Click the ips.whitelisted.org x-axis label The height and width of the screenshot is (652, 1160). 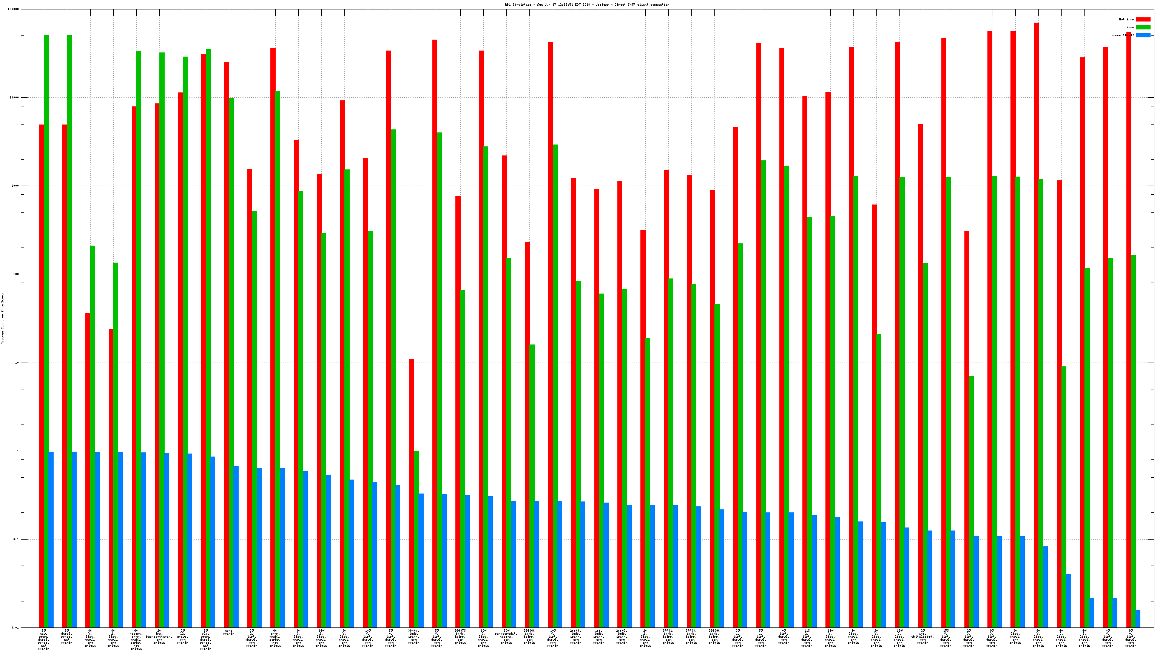tap(922, 637)
